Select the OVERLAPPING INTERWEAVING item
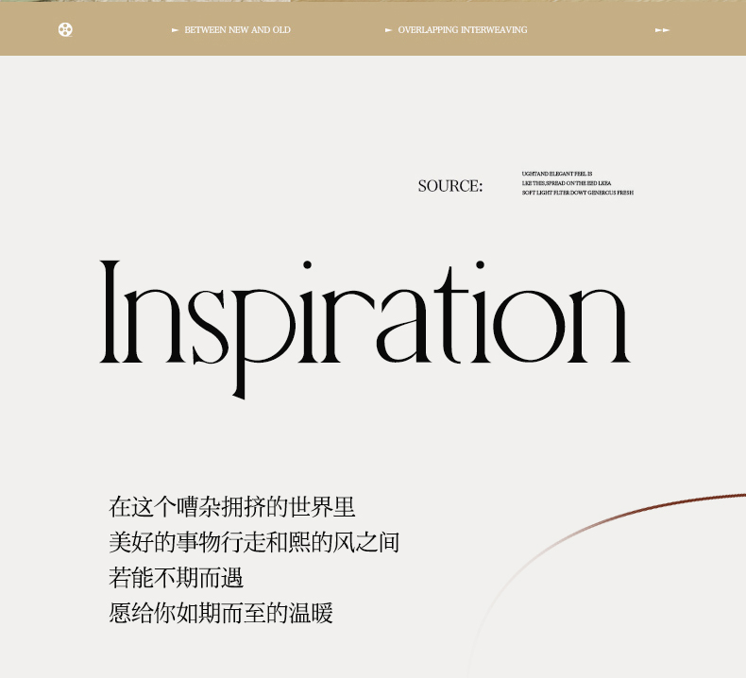 [x=462, y=30]
